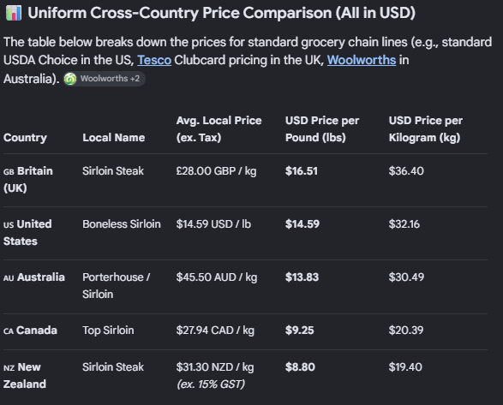Open the Woolworths hyperlink

(x=362, y=60)
